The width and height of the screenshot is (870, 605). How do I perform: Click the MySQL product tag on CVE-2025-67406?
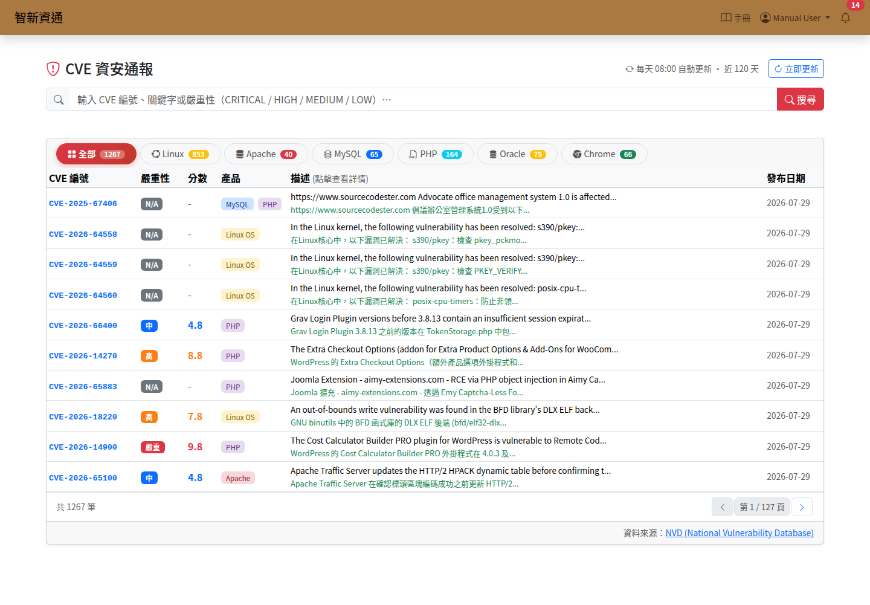pyautogui.click(x=237, y=204)
